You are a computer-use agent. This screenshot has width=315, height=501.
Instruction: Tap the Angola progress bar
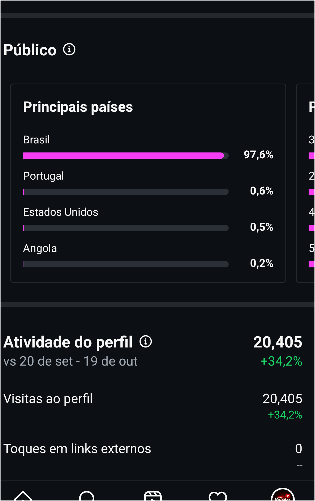click(x=126, y=264)
